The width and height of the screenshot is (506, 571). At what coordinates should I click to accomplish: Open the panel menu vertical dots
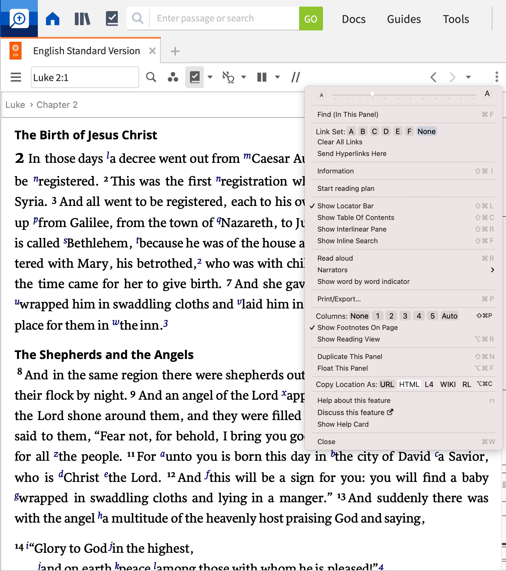[x=497, y=77]
